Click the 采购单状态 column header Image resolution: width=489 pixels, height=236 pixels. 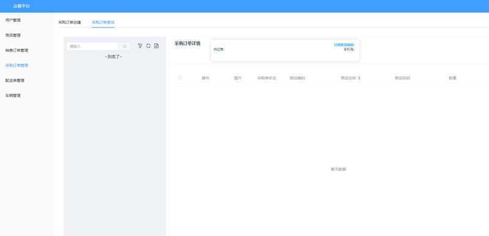click(x=267, y=78)
